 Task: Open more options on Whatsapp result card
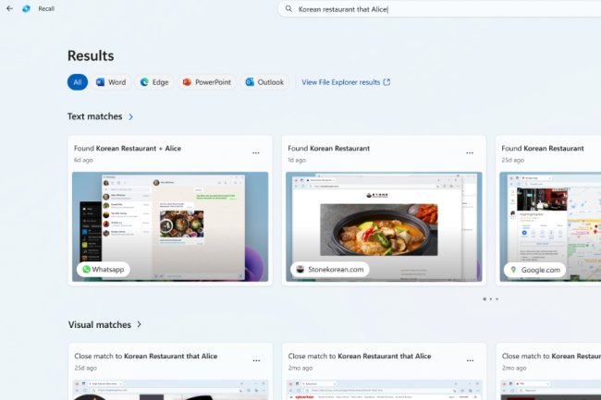tap(256, 152)
